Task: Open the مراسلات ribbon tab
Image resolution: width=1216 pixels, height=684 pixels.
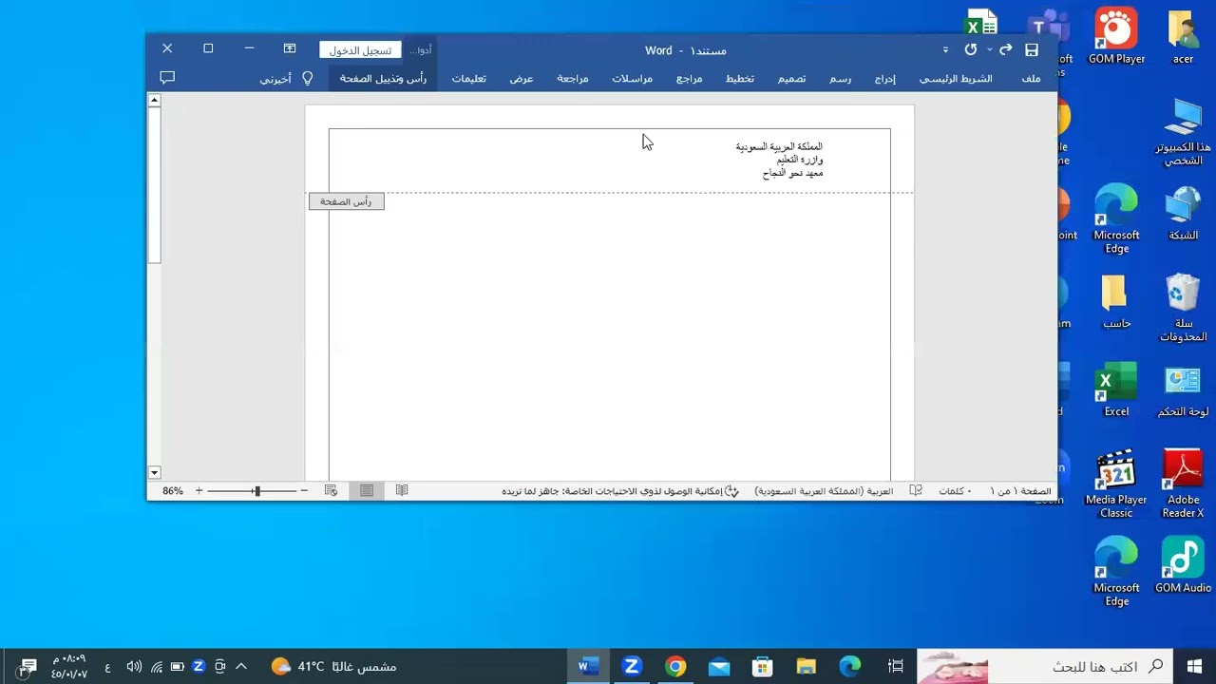Action: (x=632, y=78)
